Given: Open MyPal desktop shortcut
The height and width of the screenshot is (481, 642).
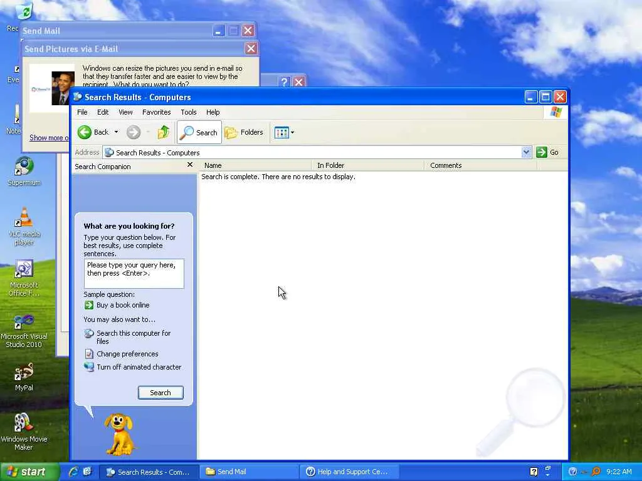Looking at the screenshot, I should 24,376.
